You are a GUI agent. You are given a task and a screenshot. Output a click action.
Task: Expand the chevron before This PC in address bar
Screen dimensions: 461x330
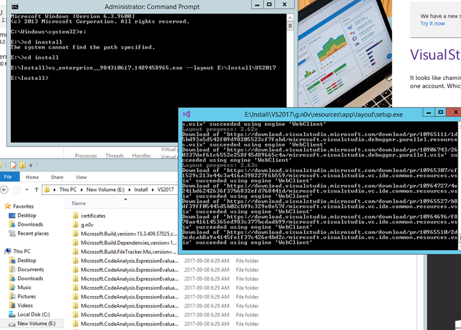click(x=54, y=190)
